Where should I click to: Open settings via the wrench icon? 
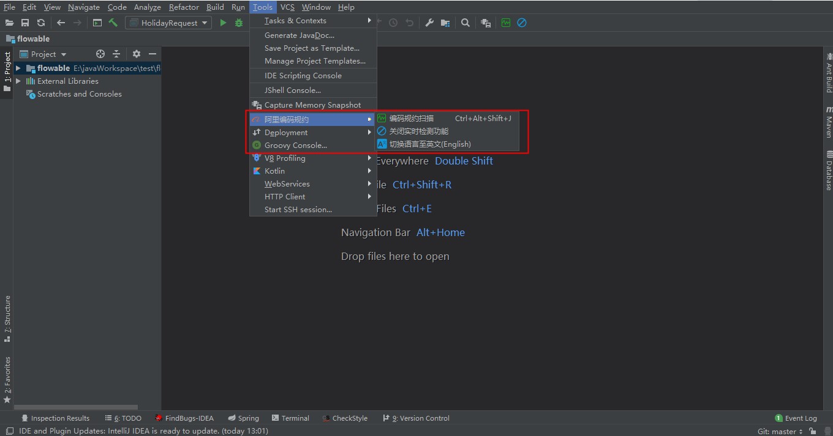click(x=429, y=23)
